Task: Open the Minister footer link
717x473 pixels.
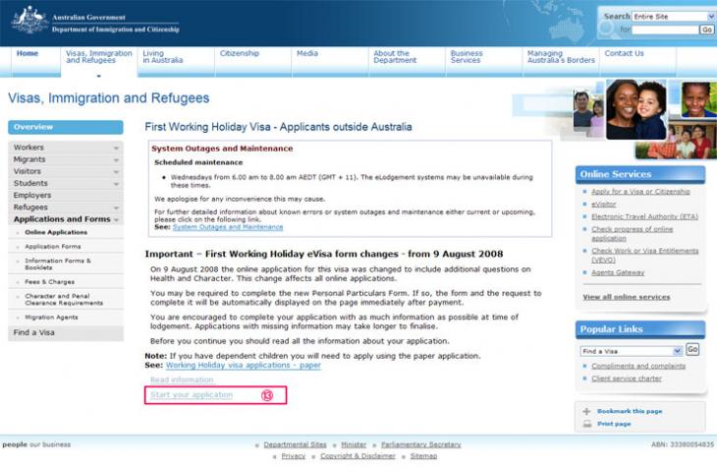Action: [x=354, y=445]
